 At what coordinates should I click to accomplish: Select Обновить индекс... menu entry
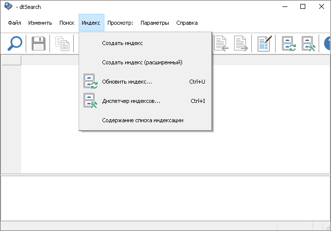145,82
